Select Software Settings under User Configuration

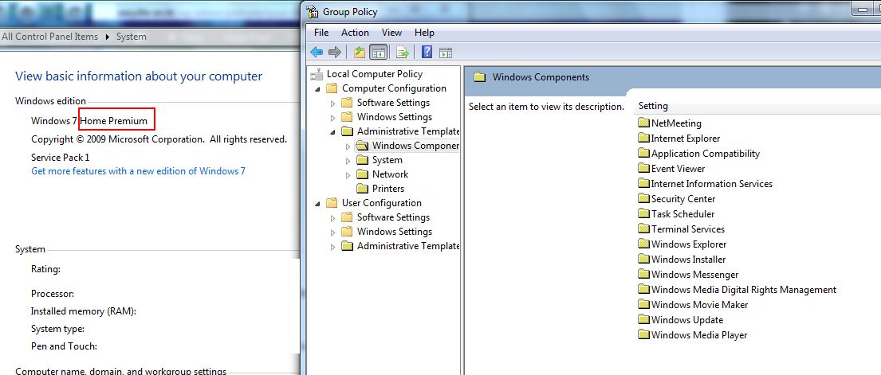coord(393,217)
